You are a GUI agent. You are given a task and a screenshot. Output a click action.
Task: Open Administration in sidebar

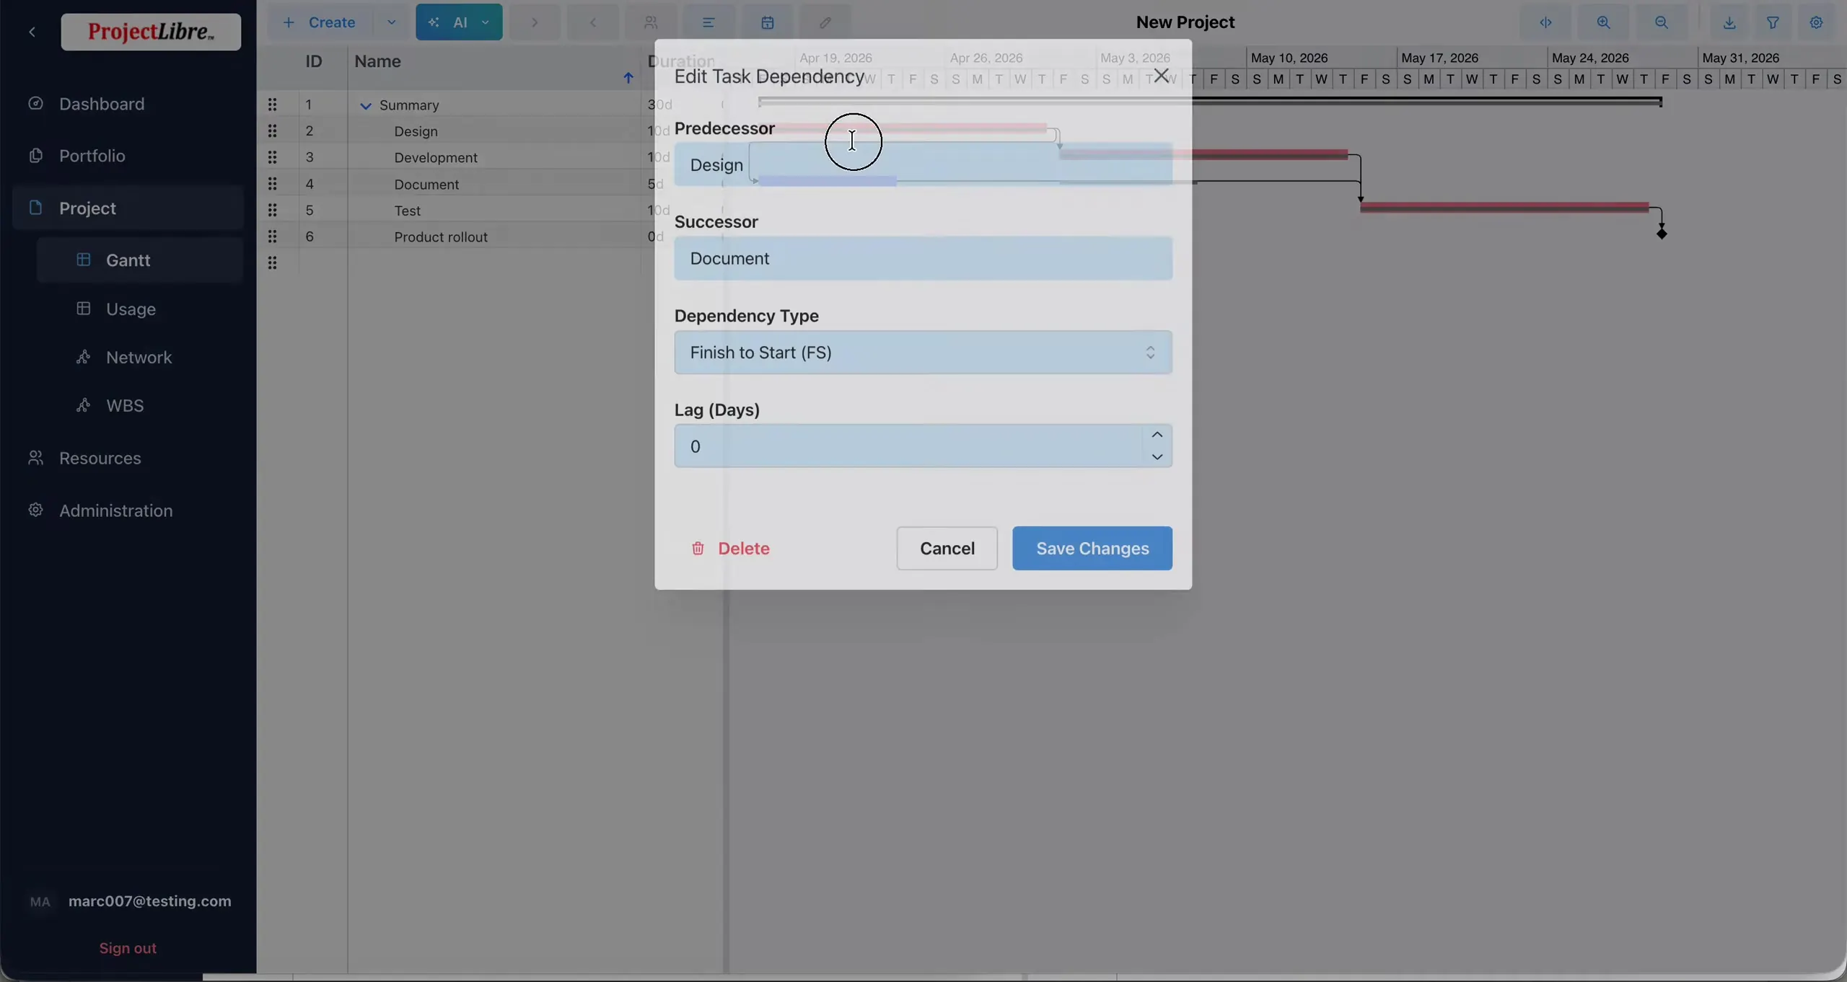pos(115,511)
